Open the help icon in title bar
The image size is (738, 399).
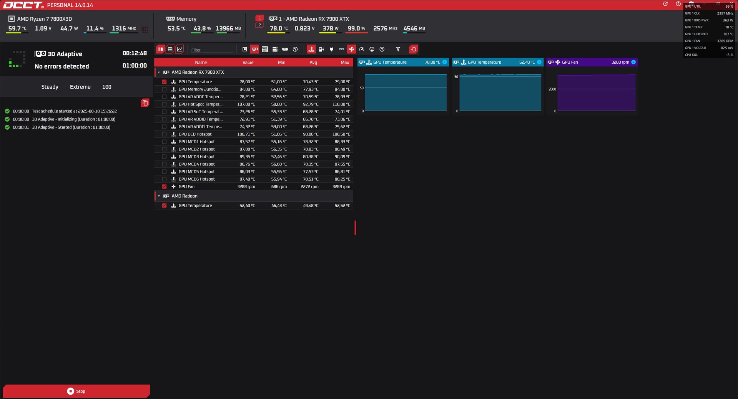pyautogui.click(x=678, y=4)
